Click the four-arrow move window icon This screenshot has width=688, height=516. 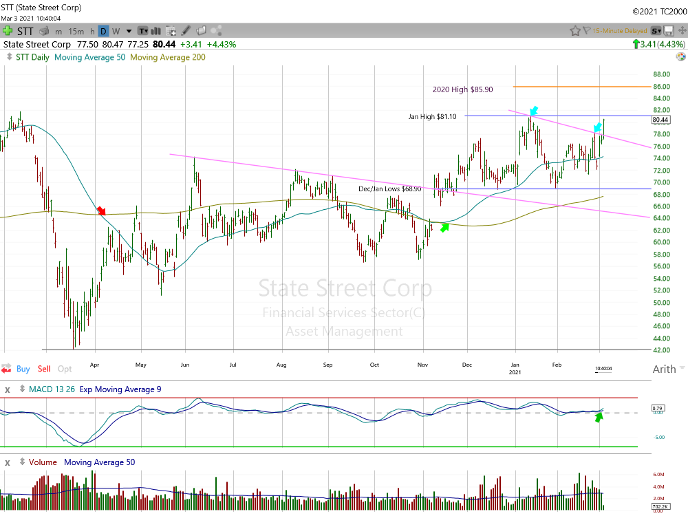pos(682,31)
